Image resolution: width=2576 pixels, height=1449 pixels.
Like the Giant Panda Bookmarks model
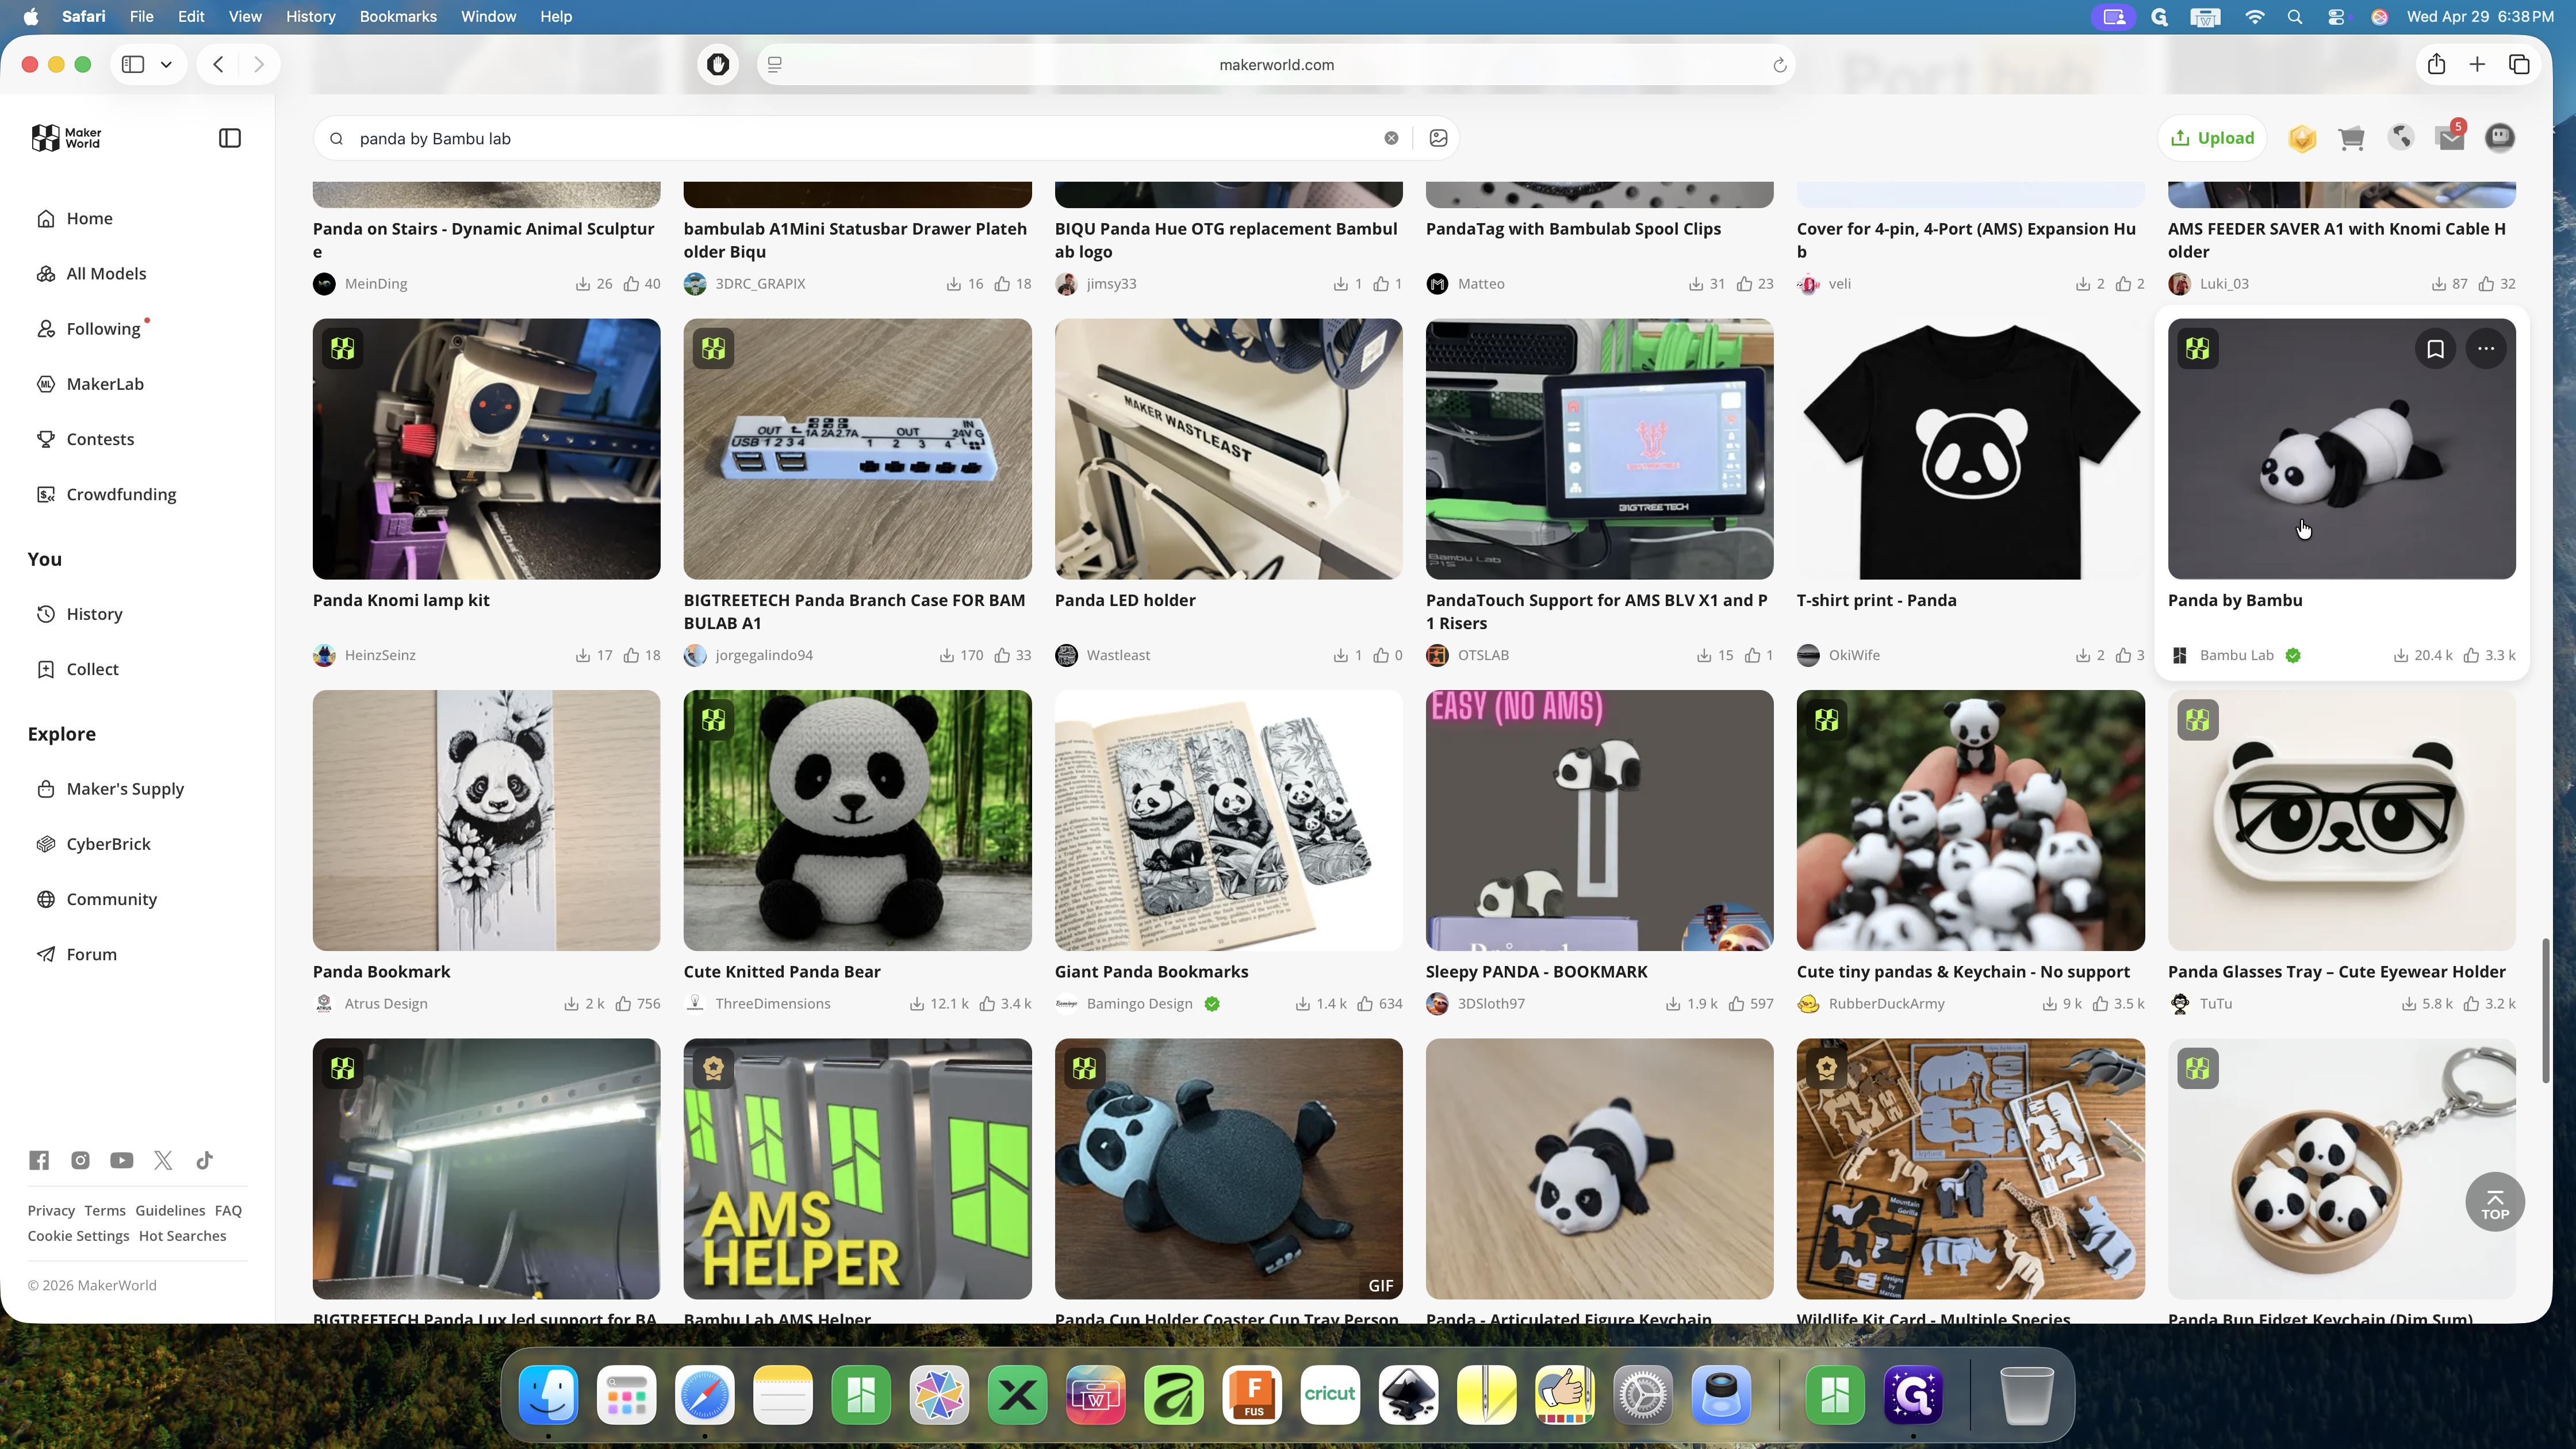[x=1365, y=1003]
